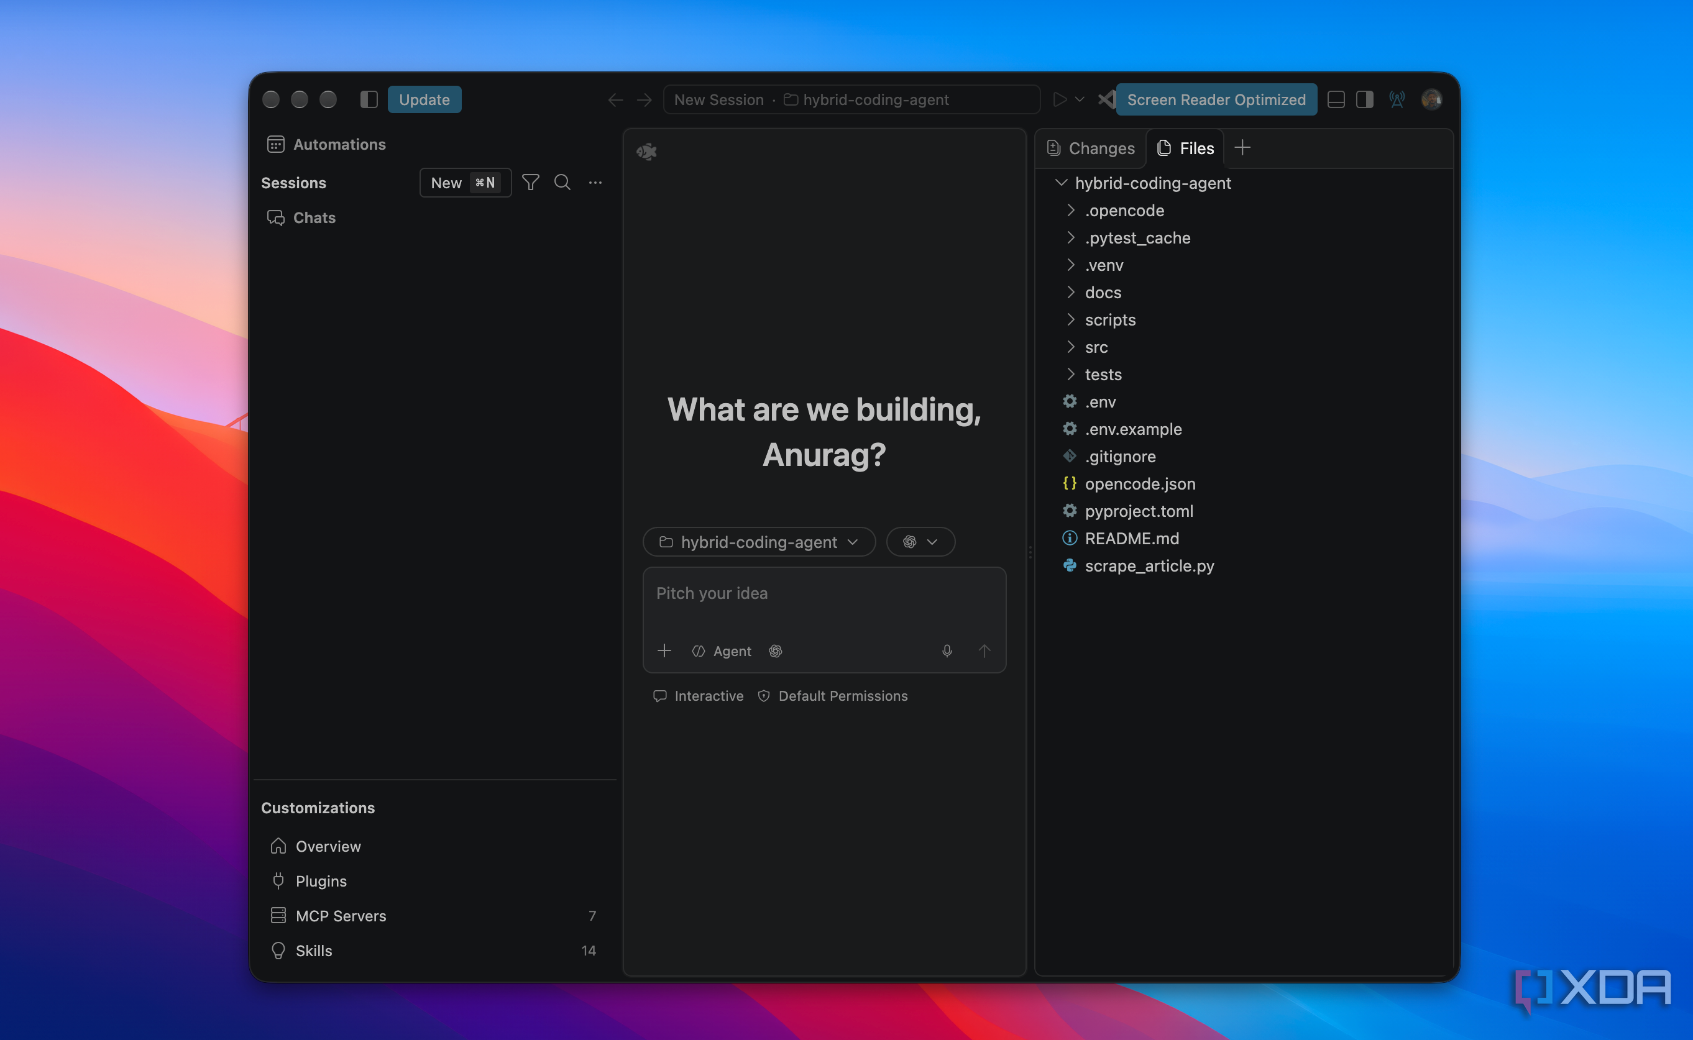This screenshot has height=1040, width=1693.
Task: Open the Sessions more actions menu
Action: [595, 182]
